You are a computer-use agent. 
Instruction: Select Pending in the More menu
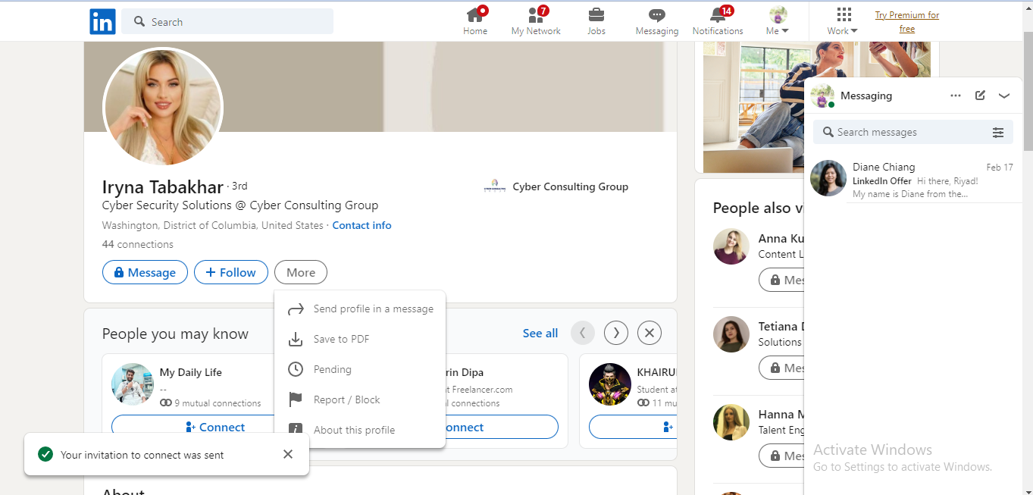pos(360,369)
